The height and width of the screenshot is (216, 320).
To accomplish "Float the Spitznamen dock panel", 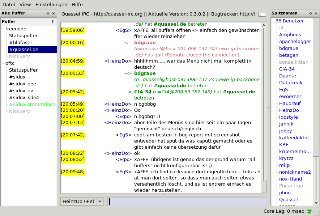I will point(310,13).
